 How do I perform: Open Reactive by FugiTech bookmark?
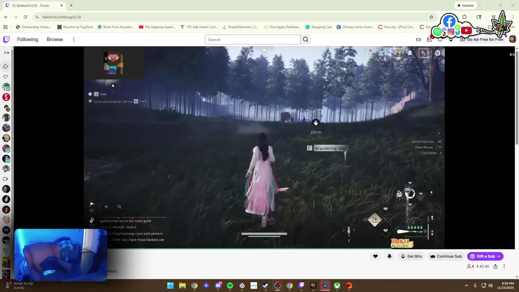(x=75, y=27)
